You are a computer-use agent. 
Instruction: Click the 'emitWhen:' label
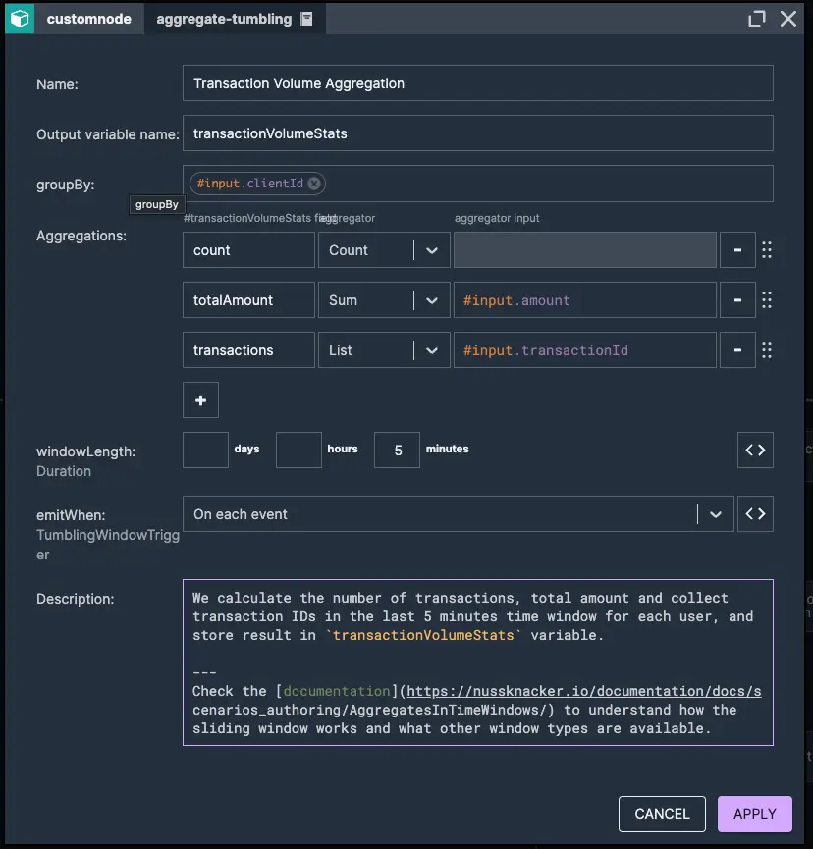(x=71, y=515)
